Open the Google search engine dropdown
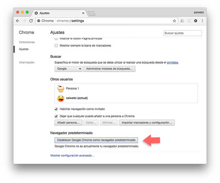The height and width of the screenshot is (183, 220). tap(68, 69)
